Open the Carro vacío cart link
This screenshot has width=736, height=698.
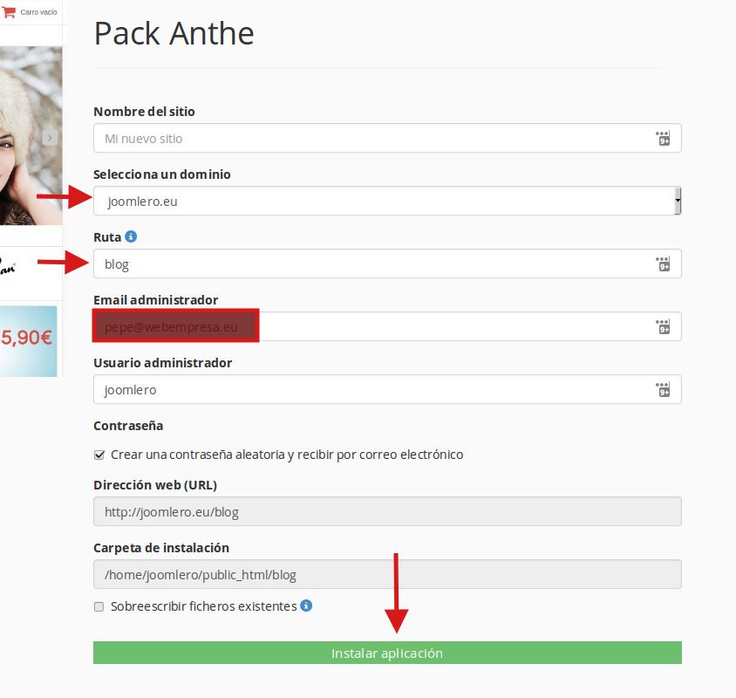pos(38,12)
